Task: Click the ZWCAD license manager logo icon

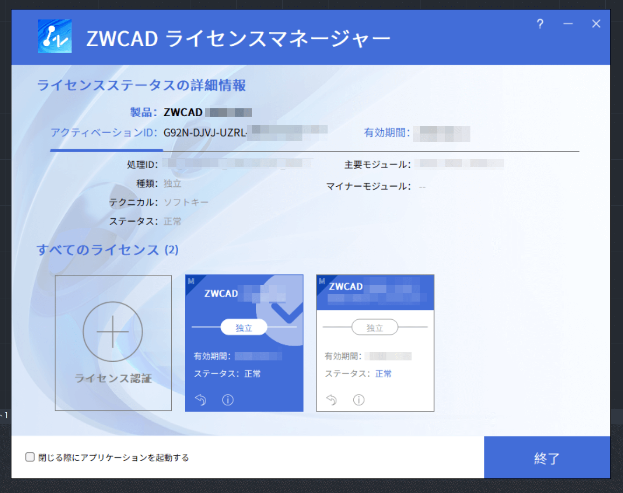Action: coord(55,36)
